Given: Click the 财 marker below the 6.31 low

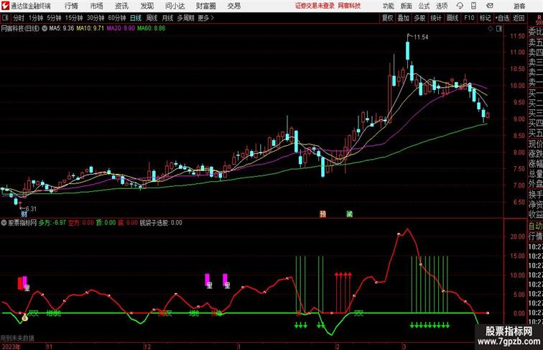Looking at the screenshot, I should [24, 214].
